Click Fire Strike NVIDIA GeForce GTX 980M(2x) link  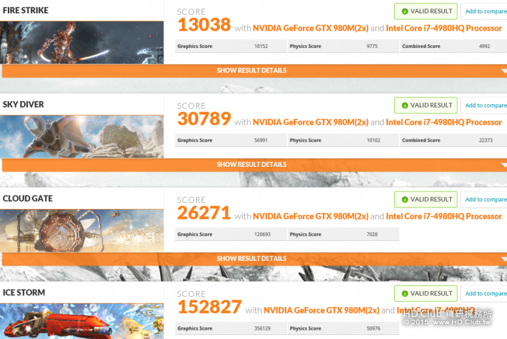310,28
